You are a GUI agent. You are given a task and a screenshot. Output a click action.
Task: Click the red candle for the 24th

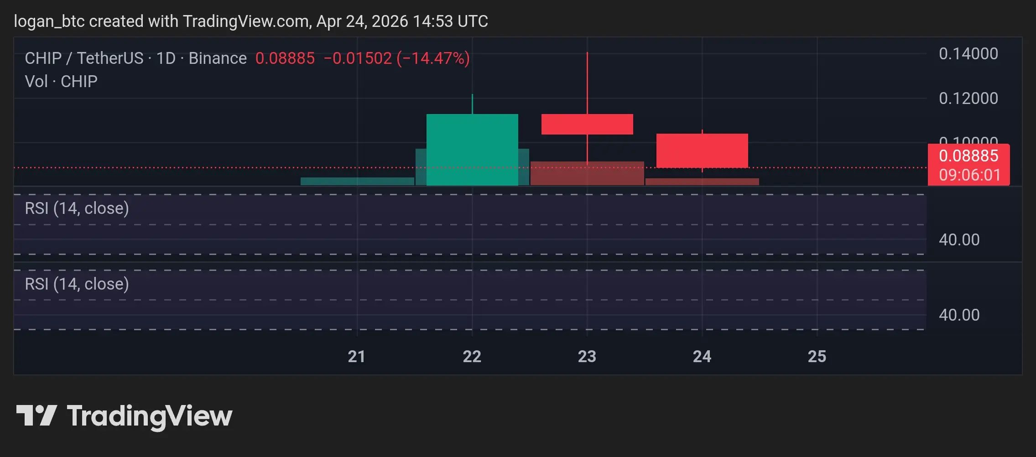[702, 151]
